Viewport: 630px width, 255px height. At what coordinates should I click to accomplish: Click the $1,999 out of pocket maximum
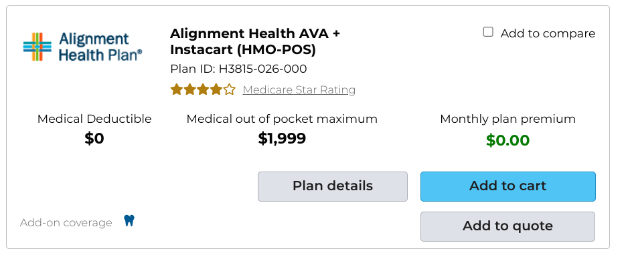point(282,138)
